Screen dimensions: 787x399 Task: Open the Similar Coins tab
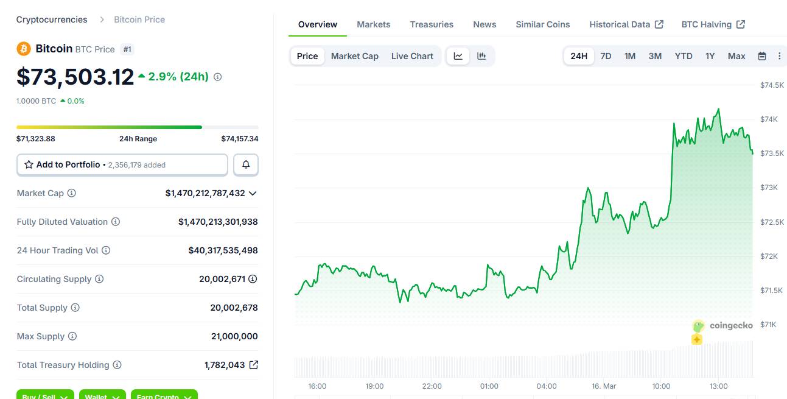click(542, 24)
